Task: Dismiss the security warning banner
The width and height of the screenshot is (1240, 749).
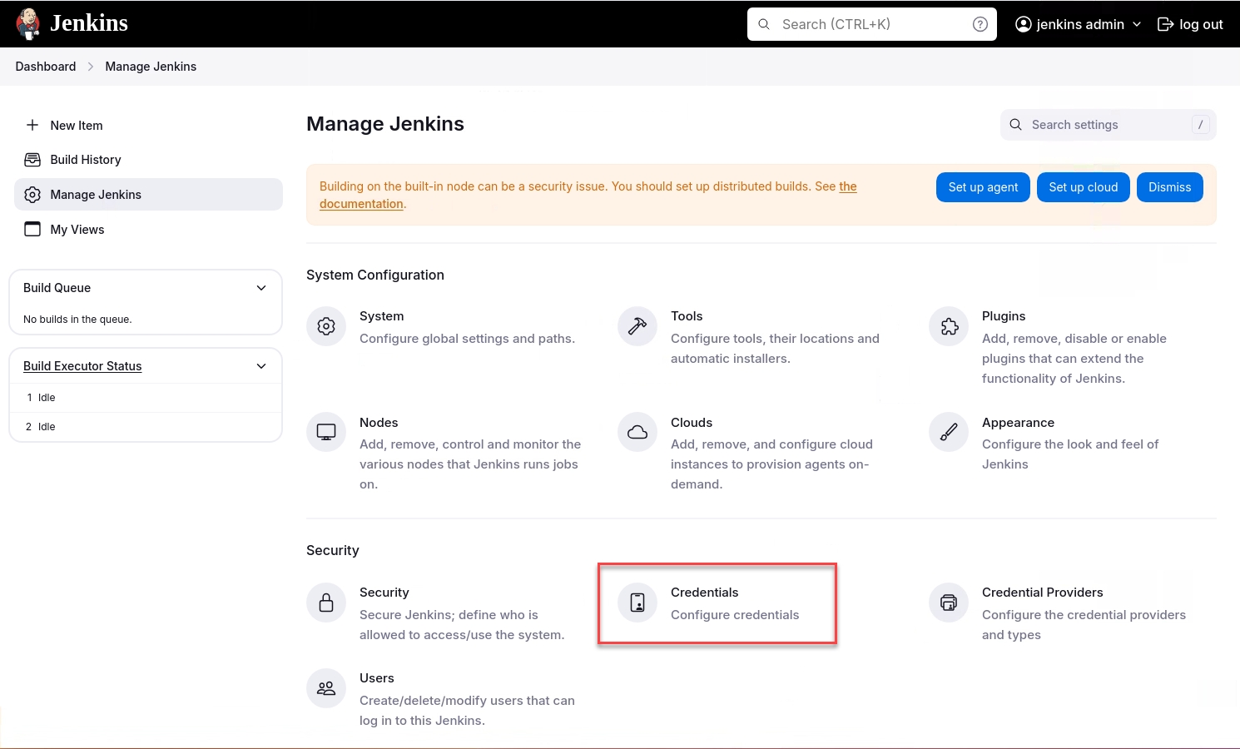Action: [1169, 187]
